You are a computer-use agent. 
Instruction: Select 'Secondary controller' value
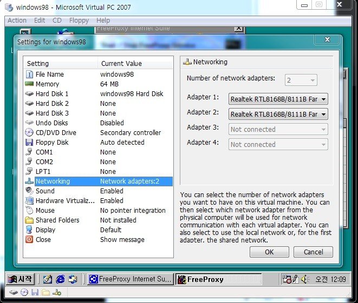click(x=131, y=132)
